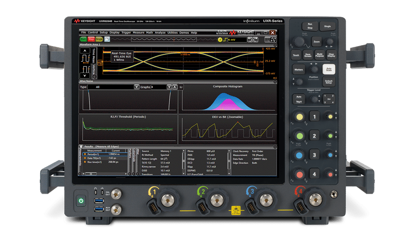Click the yellow on-screen Single button
This screenshot has width=420, height=236.
coord(99,39)
